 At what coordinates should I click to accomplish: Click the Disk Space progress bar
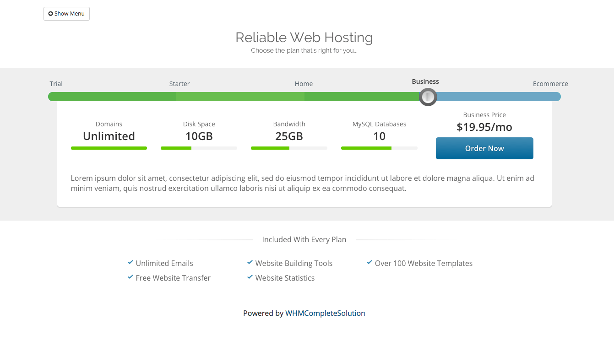pyautogui.click(x=199, y=148)
